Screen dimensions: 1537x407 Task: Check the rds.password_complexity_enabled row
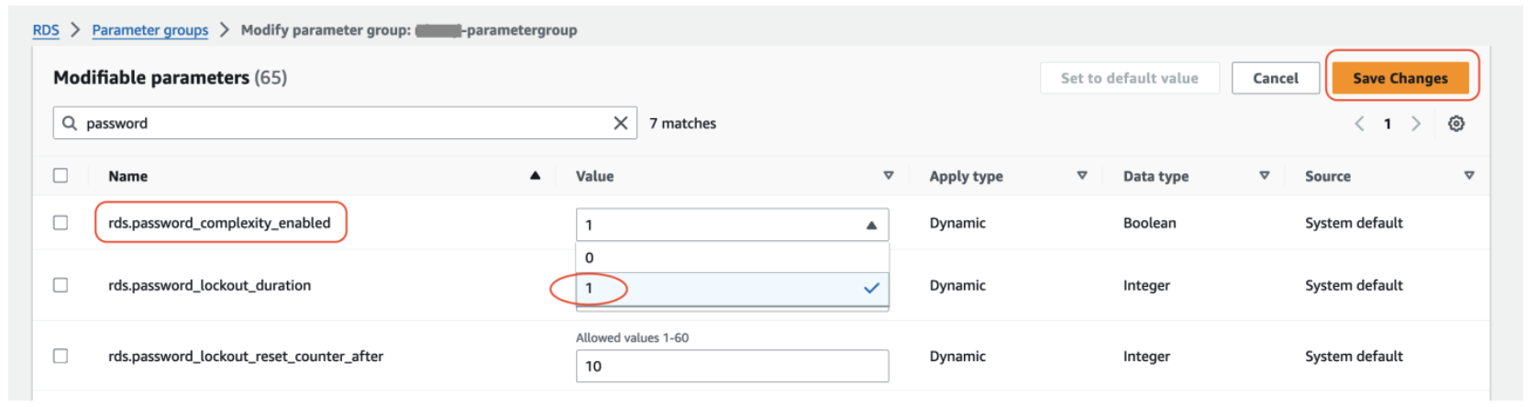click(61, 223)
